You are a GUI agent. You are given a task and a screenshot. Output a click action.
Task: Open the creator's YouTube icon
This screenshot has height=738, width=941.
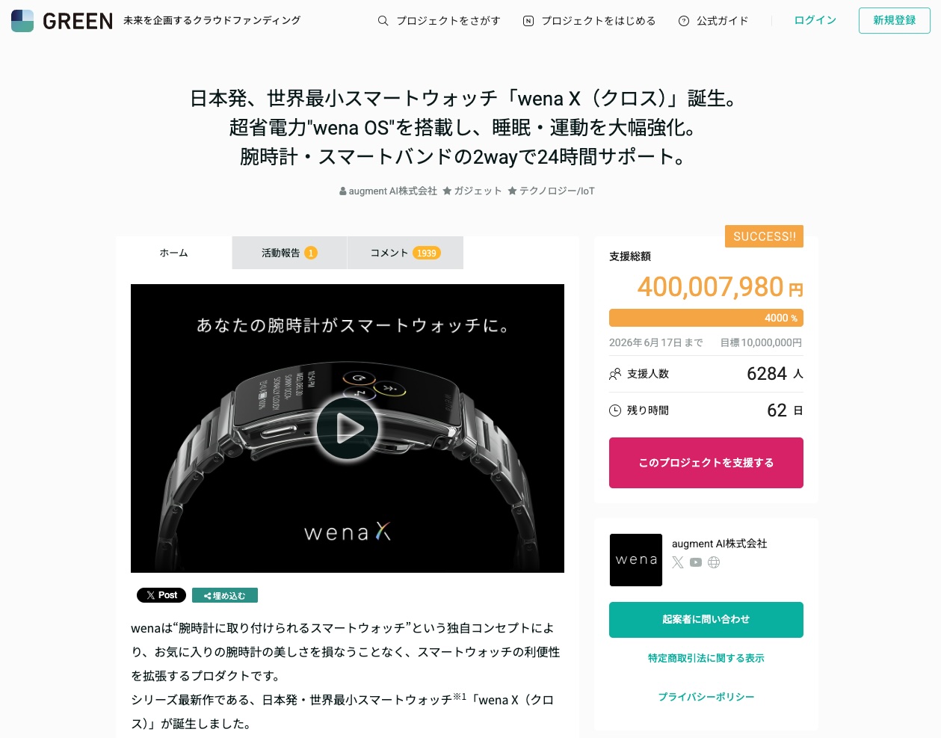696,562
